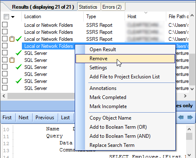Screen dimensions: 196x158
Task: Click the Last navigation button
Action: 66,118
